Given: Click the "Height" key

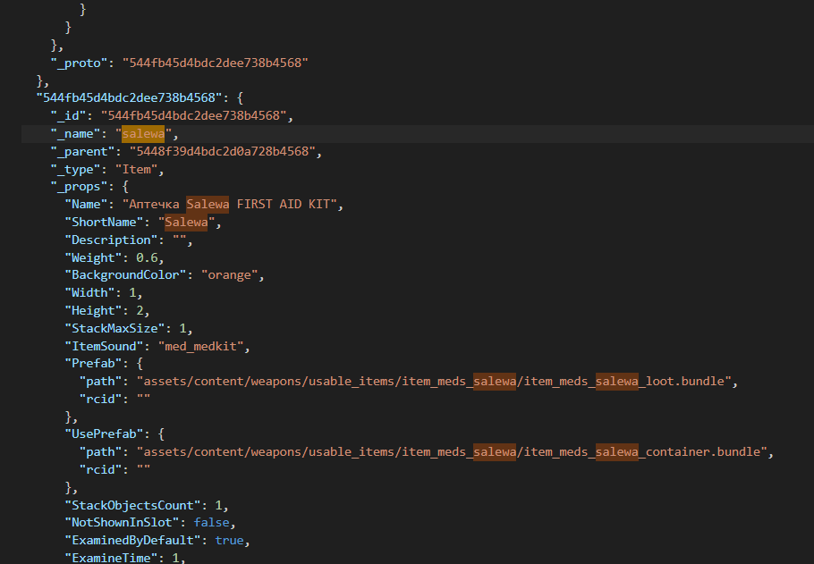Looking at the screenshot, I should pyautogui.click(x=93, y=311).
